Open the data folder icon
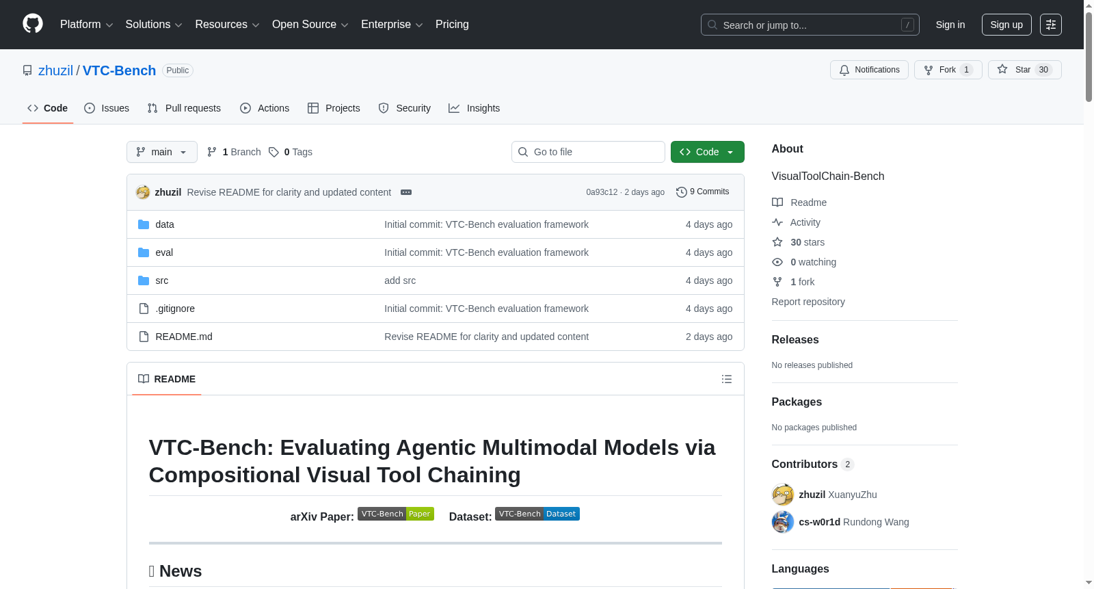Screen dimensions: 1094x589 pos(144,224)
